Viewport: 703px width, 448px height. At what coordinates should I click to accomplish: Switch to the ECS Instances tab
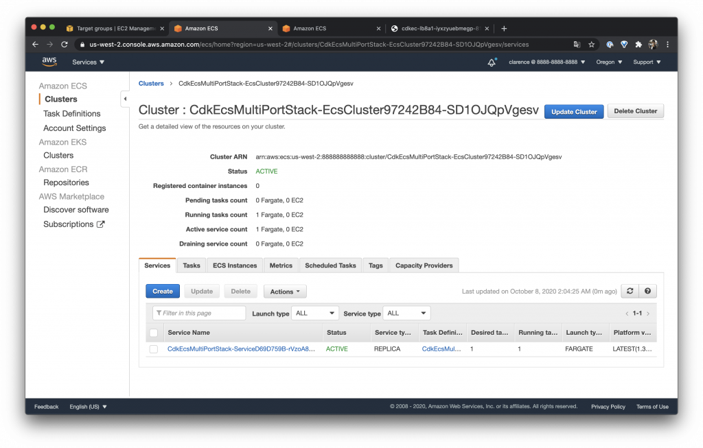click(x=235, y=266)
